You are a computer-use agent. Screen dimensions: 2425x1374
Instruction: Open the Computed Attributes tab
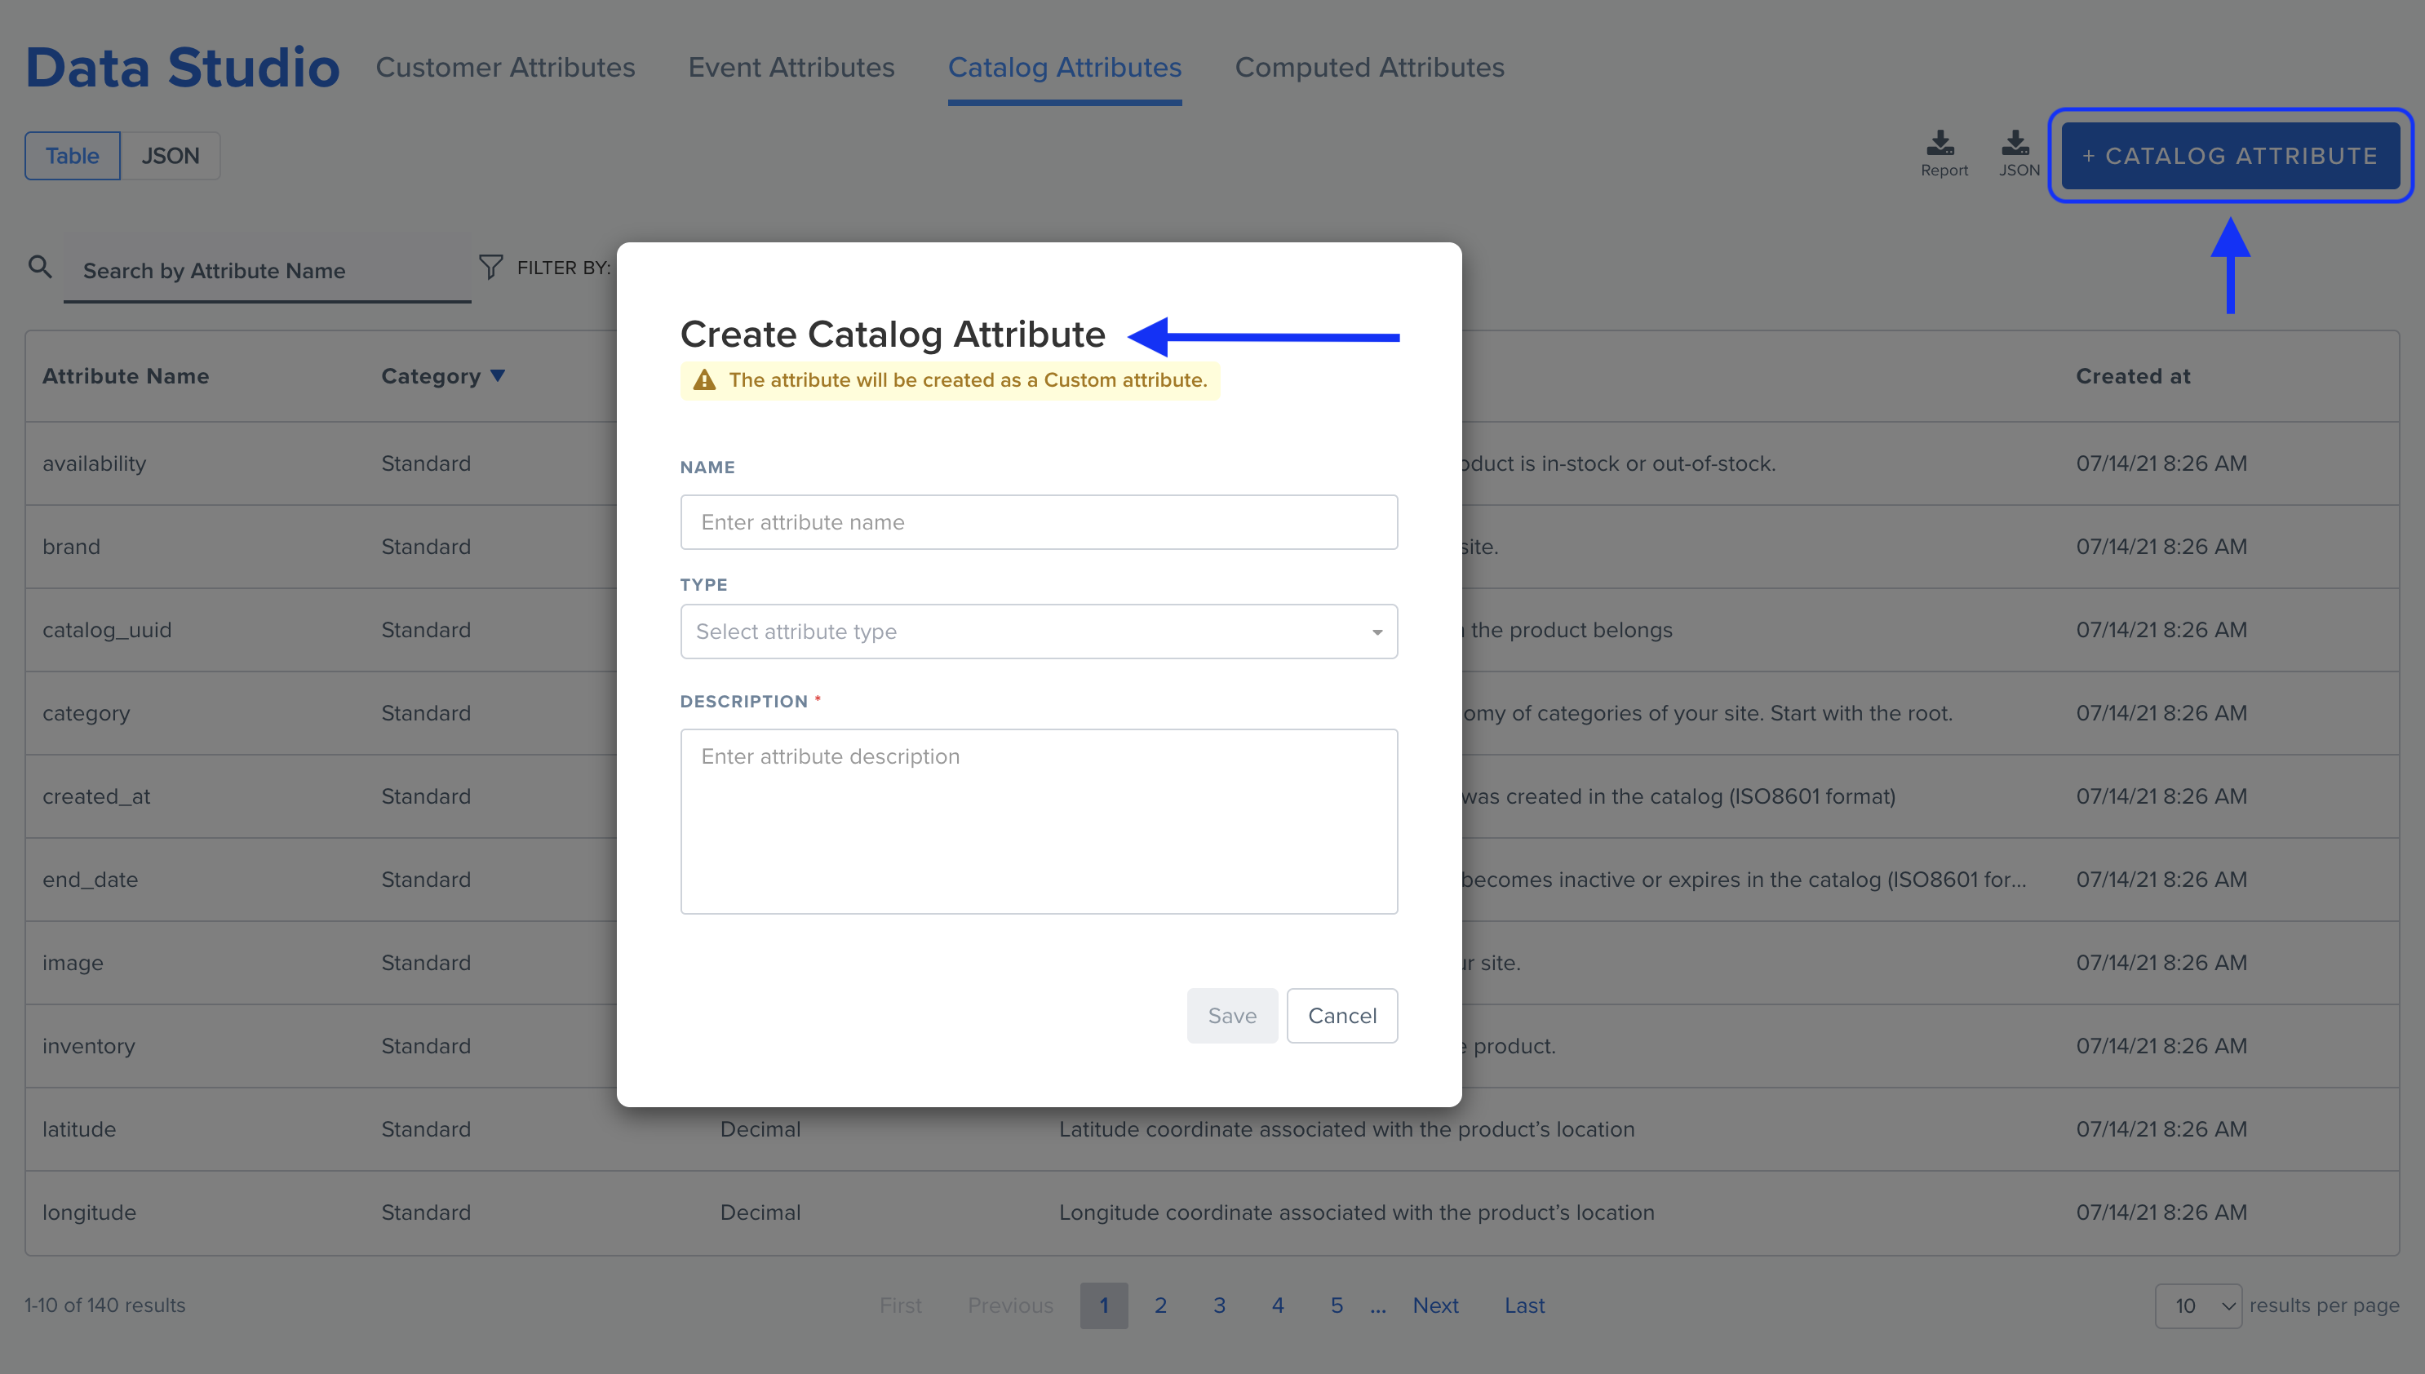click(1369, 68)
